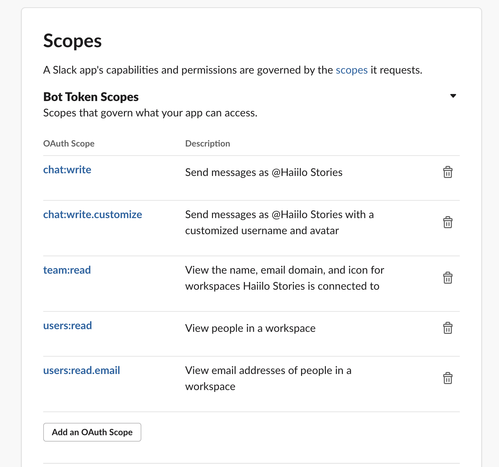Click the Add an OAuth Scope button
The width and height of the screenshot is (499, 467).
click(92, 432)
